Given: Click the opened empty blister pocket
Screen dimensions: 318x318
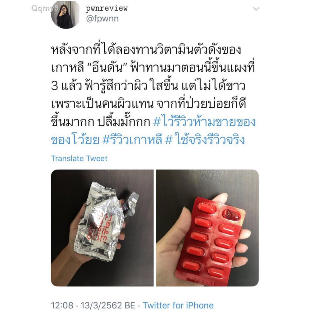Looking at the screenshot, I should point(231,215).
